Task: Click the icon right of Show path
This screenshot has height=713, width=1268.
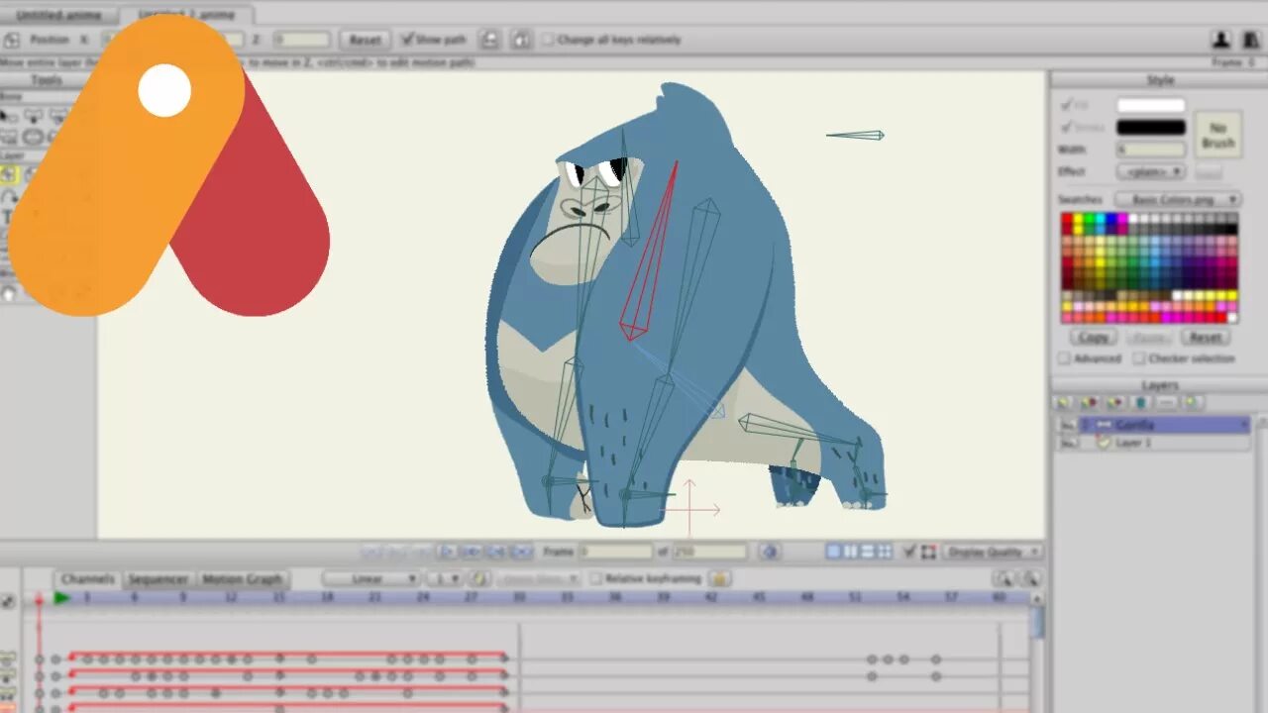Action: 489,40
